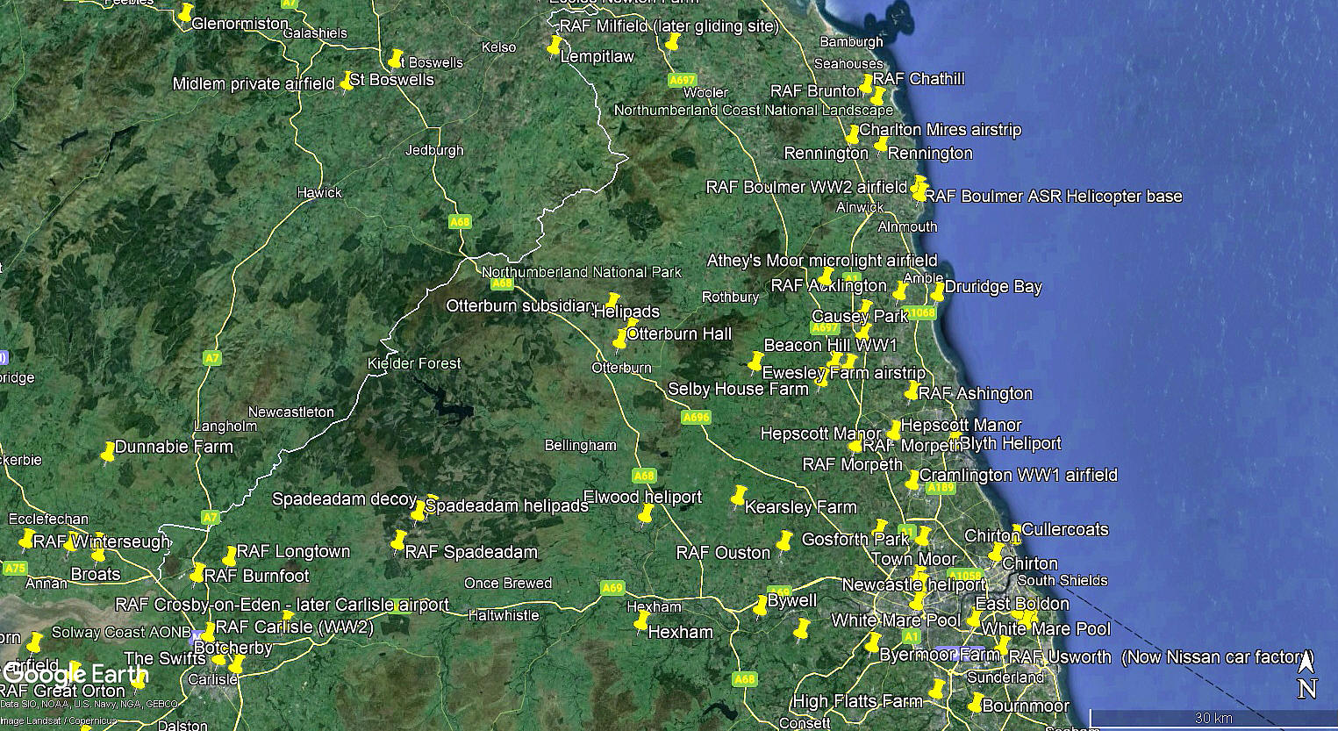
Task: Click the A696 road shield
Action: pos(696,417)
